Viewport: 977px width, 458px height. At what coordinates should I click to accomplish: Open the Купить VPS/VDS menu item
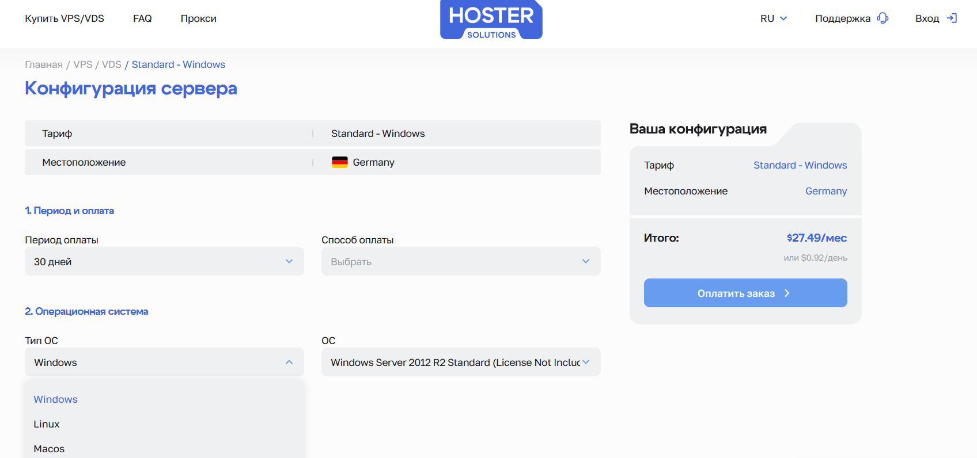point(65,18)
